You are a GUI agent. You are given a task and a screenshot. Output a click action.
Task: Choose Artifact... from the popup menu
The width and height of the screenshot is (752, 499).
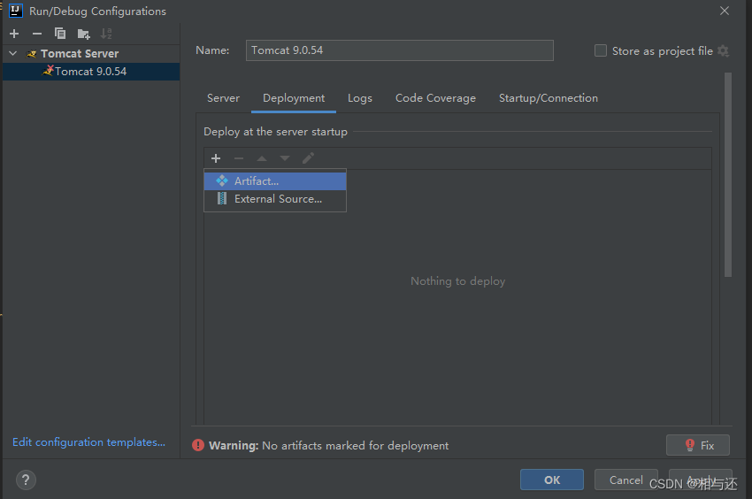(275, 180)
